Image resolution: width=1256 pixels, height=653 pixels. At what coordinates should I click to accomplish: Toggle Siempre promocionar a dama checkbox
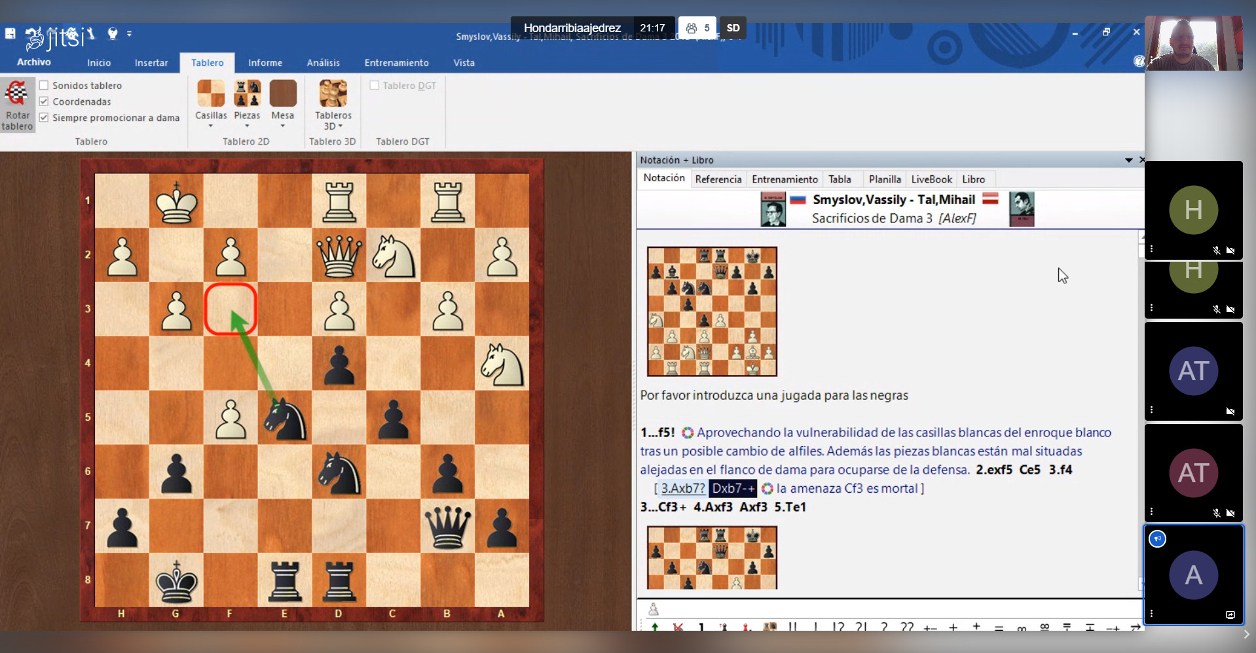(x=44, y=118)
